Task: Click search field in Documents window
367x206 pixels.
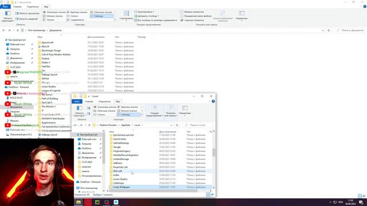Action: 350,30
